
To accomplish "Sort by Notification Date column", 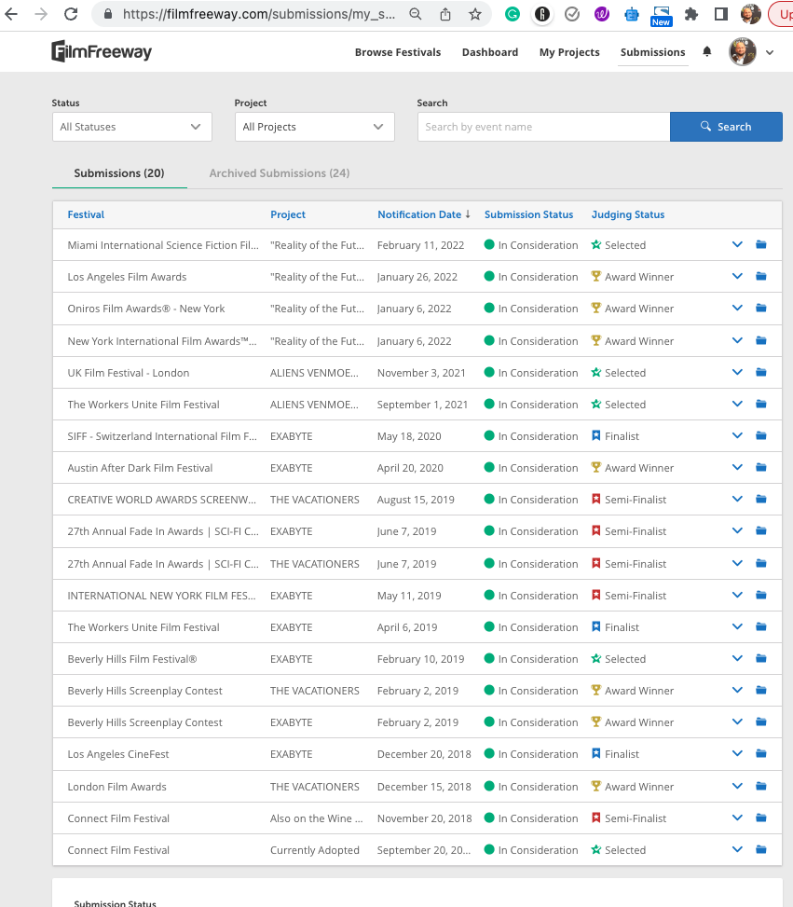I will (x=423, y=214).
